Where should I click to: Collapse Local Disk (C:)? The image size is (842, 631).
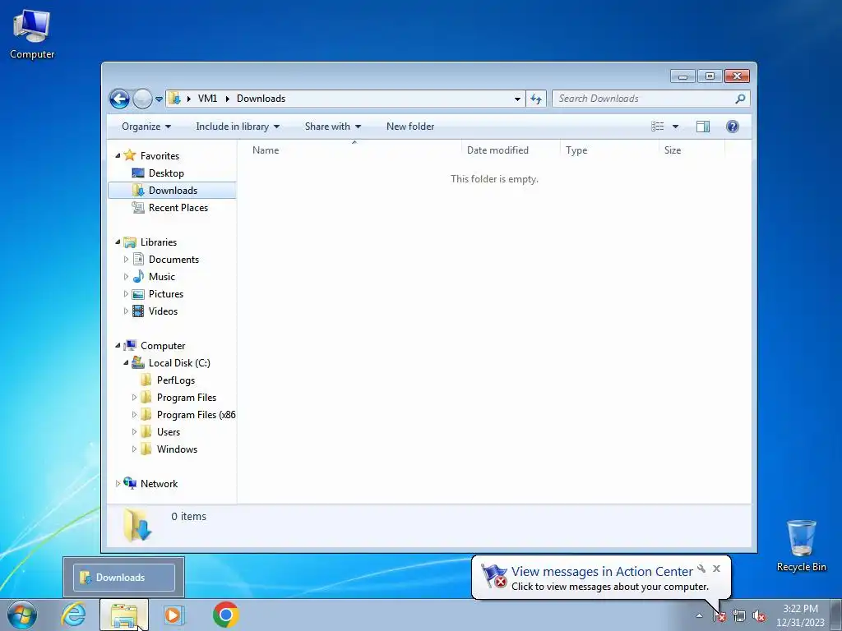click(126, 362)
